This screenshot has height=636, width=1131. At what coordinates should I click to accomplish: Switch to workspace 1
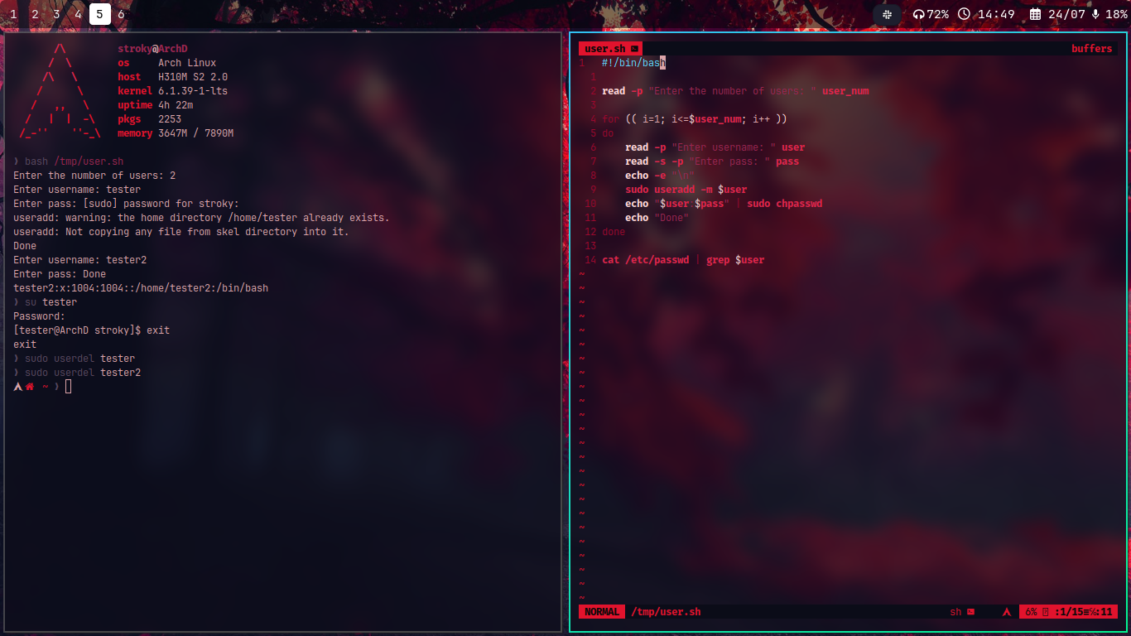click(x=13, y=14)
